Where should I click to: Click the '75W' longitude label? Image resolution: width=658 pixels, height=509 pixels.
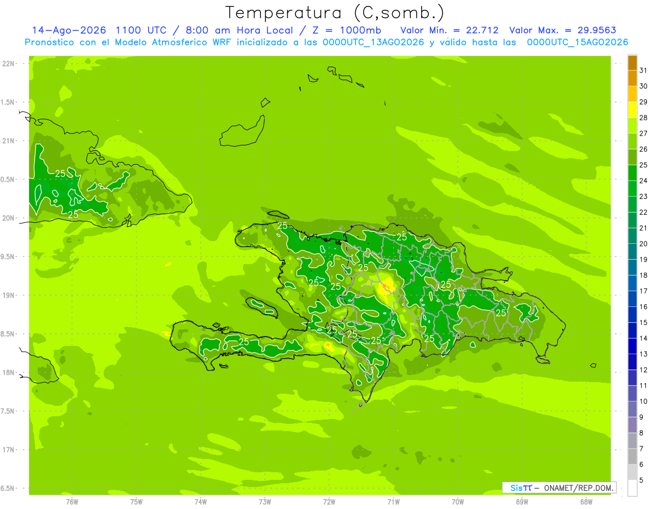137,502
